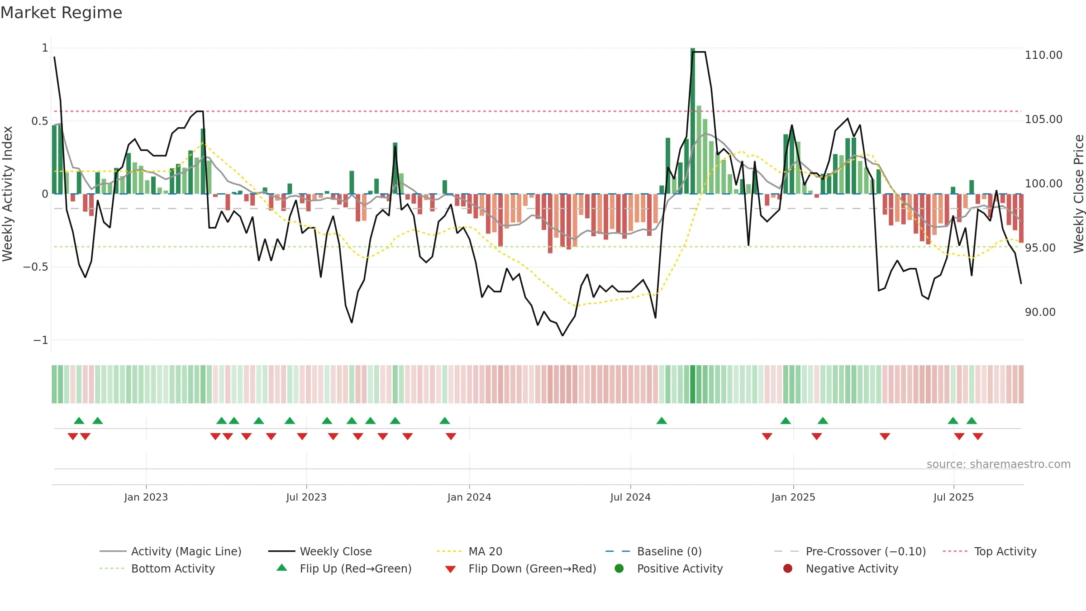Image resolution: width=1086 pixels, height=611 pixels.
Task: Click the Jul 2025 x-axis label
Action: tap(953, 497)
